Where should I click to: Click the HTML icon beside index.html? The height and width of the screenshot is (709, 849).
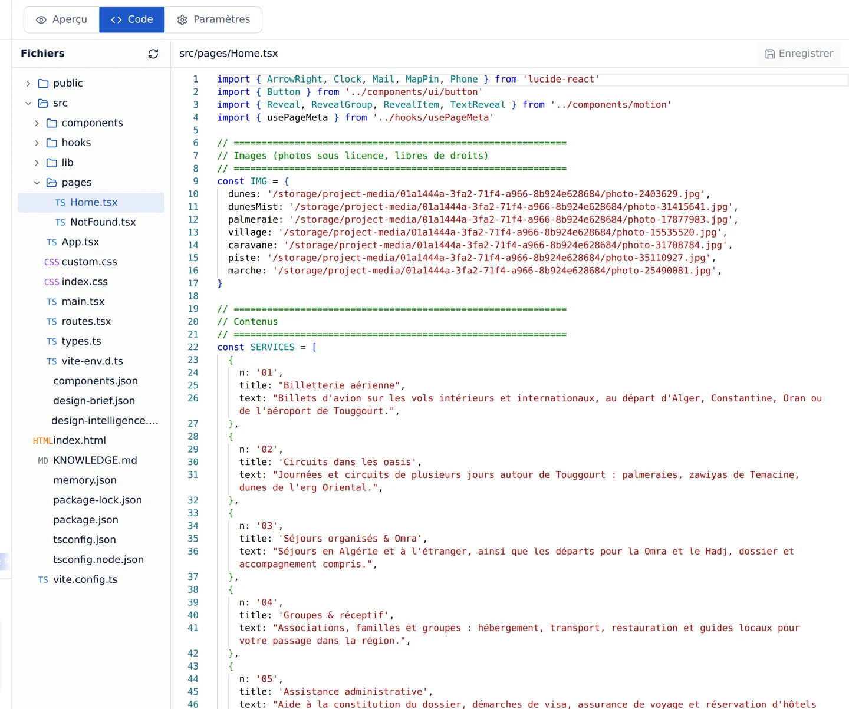point(42,441)
